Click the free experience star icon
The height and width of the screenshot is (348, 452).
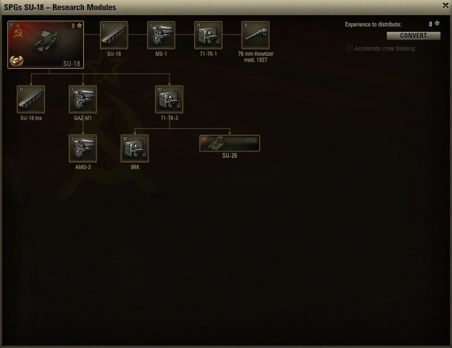coord(437,23)
